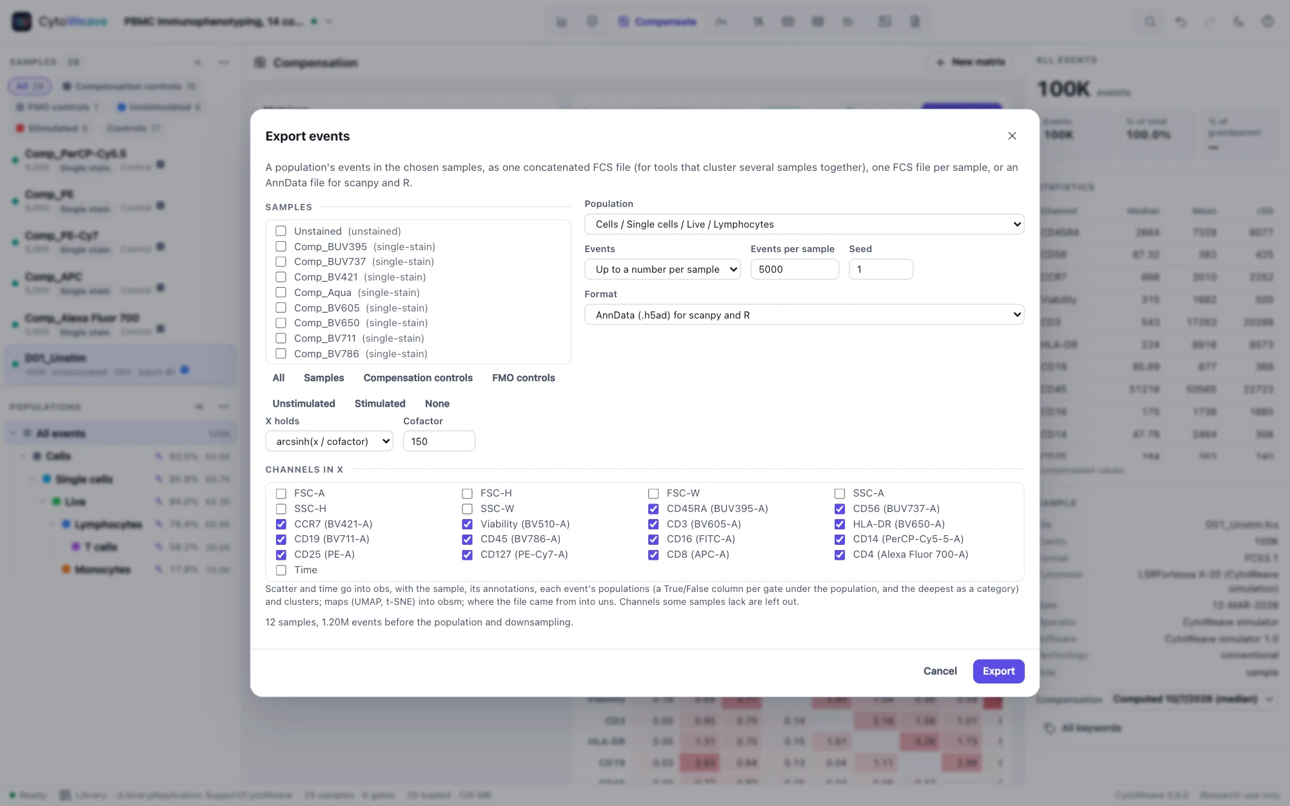Choose Compensation controls quick-select option
The height and width of the screenshot is (806, 1290).
coord(418,378)
